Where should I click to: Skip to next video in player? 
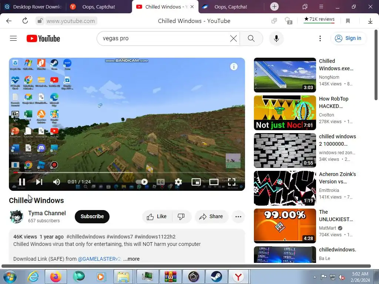[39, 182]
